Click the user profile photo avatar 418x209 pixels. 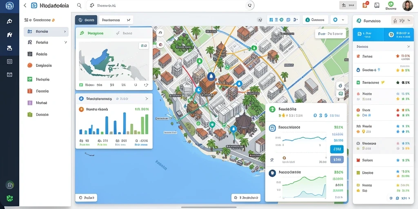point(408,6)
